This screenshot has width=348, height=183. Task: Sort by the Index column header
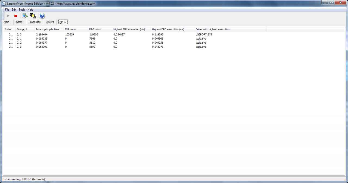[9, 29]
